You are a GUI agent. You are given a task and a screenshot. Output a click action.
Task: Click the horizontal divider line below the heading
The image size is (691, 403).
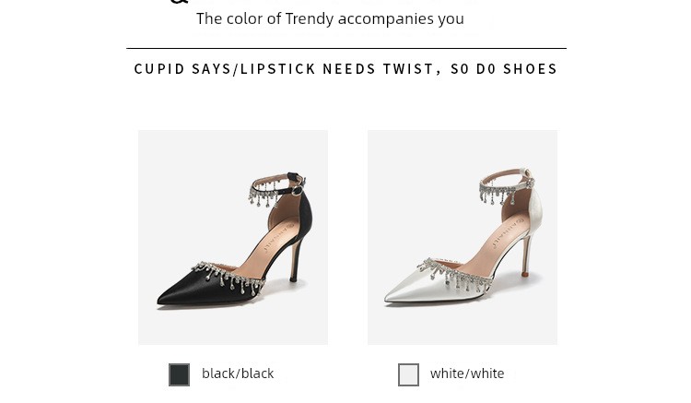[x=345, y=48]
